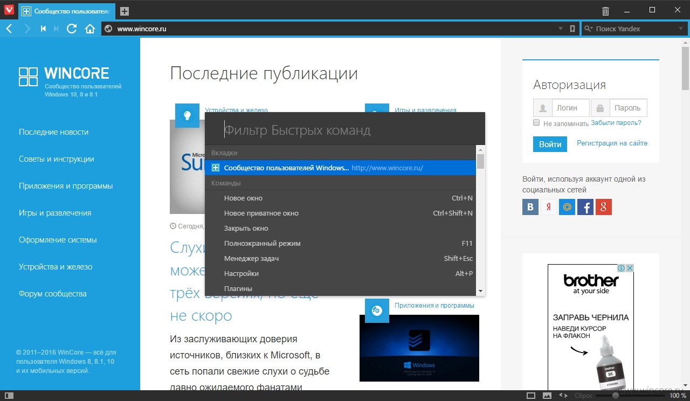The image size is (690, 401).
Task: Sign in with Facebook icon
Action: coord(585,207)
